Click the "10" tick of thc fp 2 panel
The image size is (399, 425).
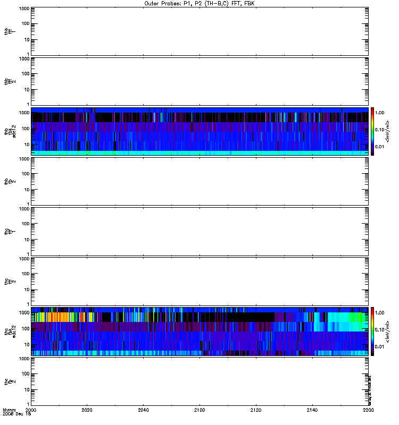point(27,390)
